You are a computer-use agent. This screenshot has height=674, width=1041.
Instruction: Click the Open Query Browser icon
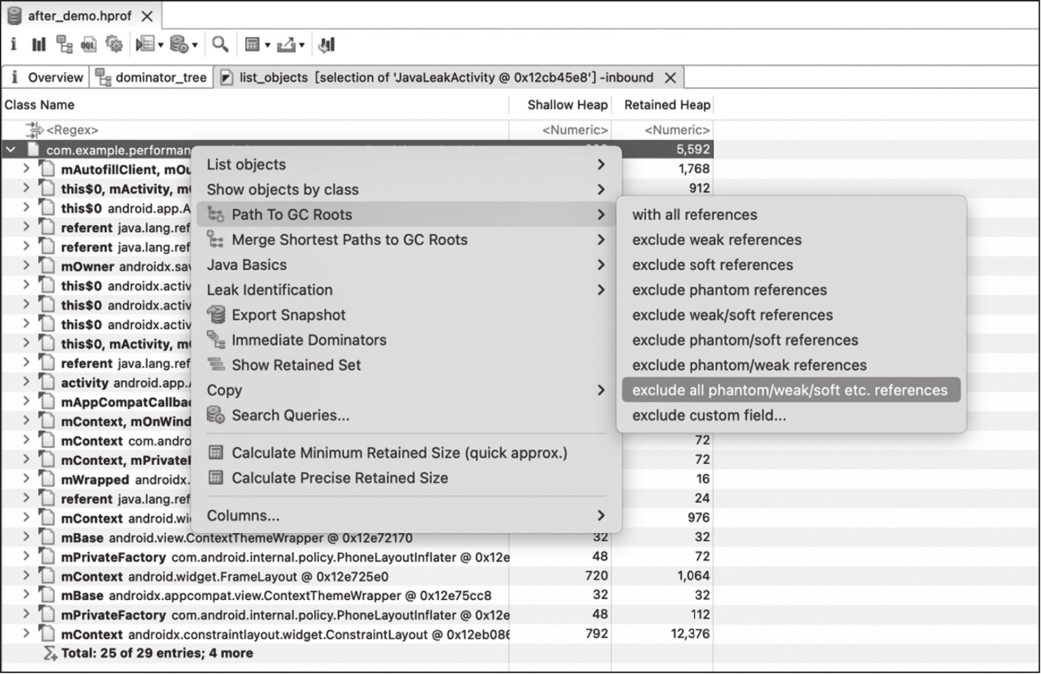click(179, 44)
